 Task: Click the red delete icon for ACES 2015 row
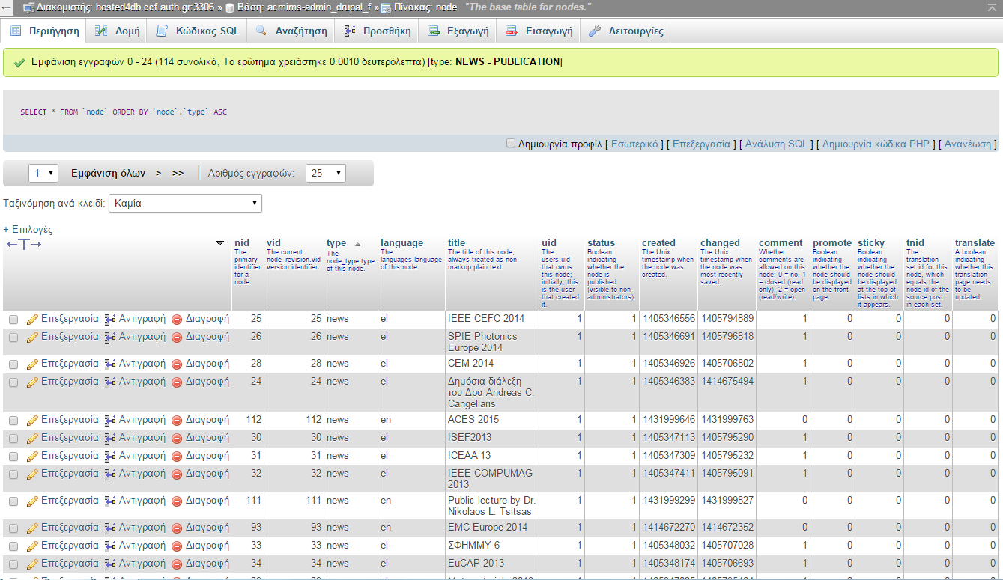tap(177, 421)
